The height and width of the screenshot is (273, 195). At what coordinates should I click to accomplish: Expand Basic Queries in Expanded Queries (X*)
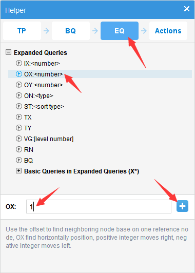[18, 171]
